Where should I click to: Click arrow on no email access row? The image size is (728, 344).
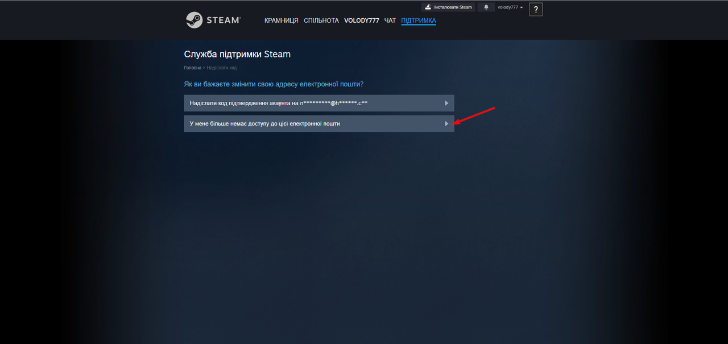coord(446,123)
